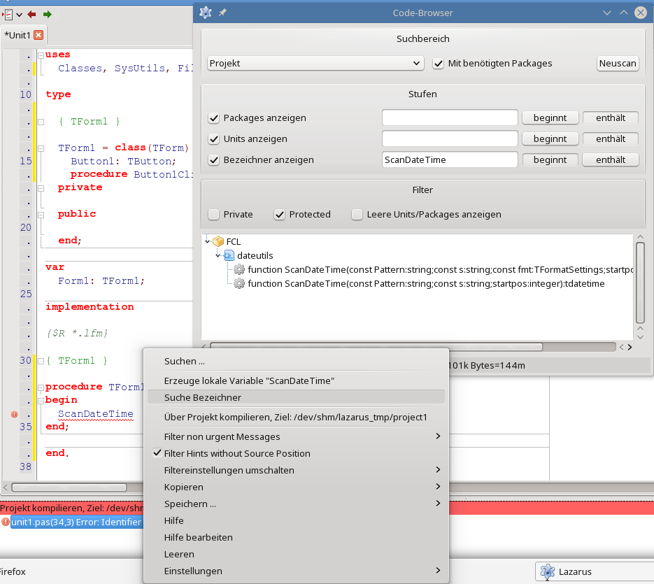Click the jump forward green arrow

(x=47, y=14)
